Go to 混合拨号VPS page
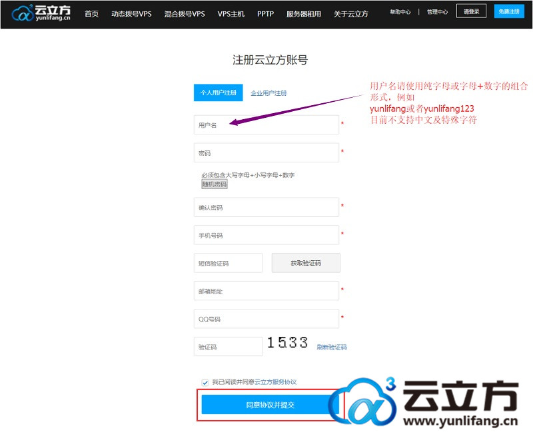The height and width of the screenshot is (436, 533). (185, 13)
